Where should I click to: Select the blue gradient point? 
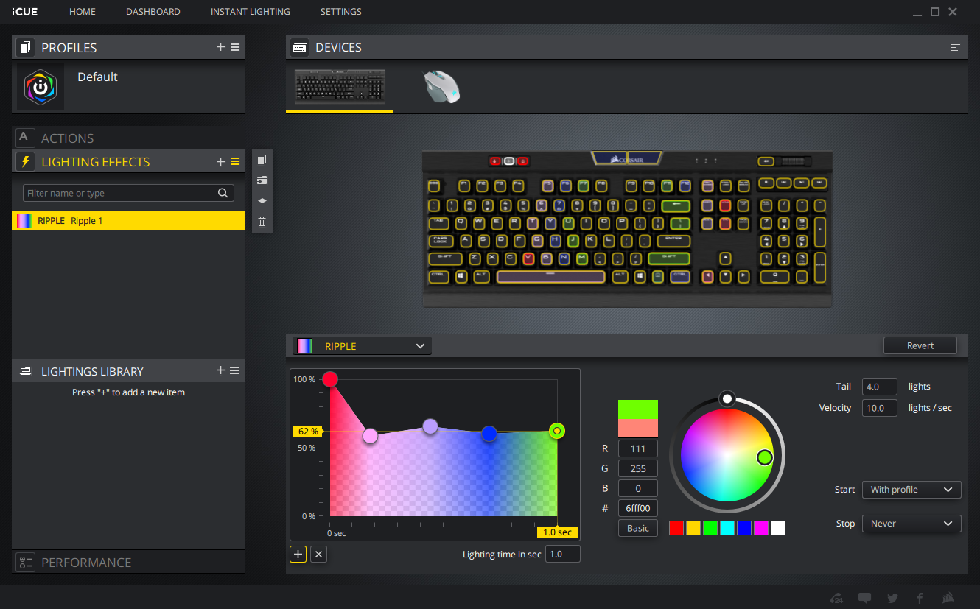pos(489,434)
